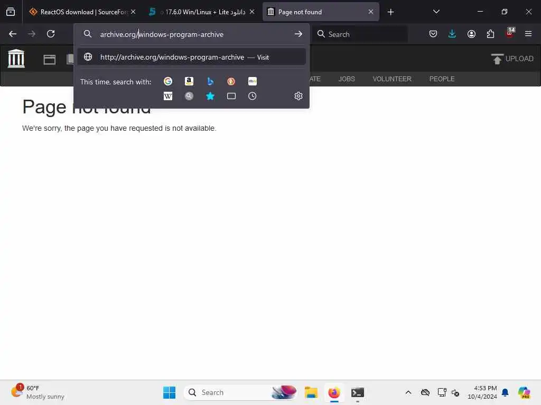Viewport: 541px width, 405px height.
Task: Search this time with Amazon
Action: coord(189,81)
